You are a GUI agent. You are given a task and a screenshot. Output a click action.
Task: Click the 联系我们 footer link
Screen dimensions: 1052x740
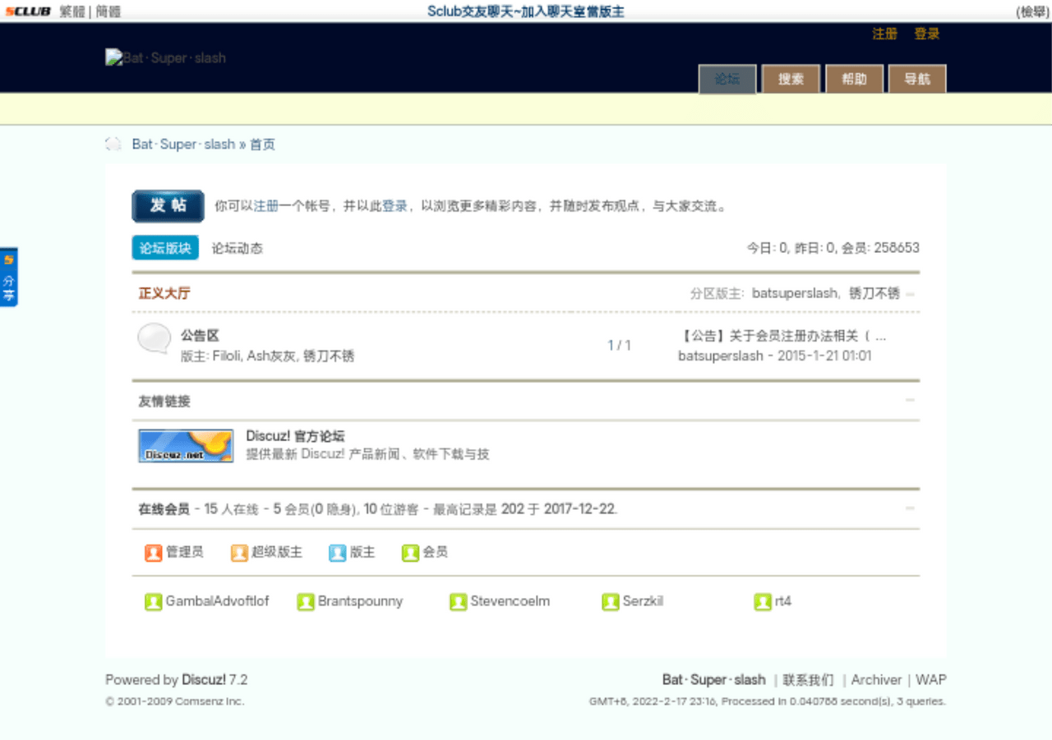[808, 680]
